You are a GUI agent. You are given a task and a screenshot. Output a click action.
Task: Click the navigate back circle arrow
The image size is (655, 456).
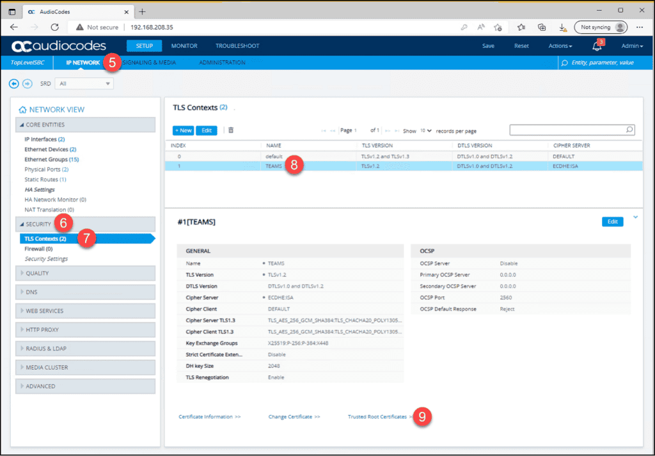14,84
